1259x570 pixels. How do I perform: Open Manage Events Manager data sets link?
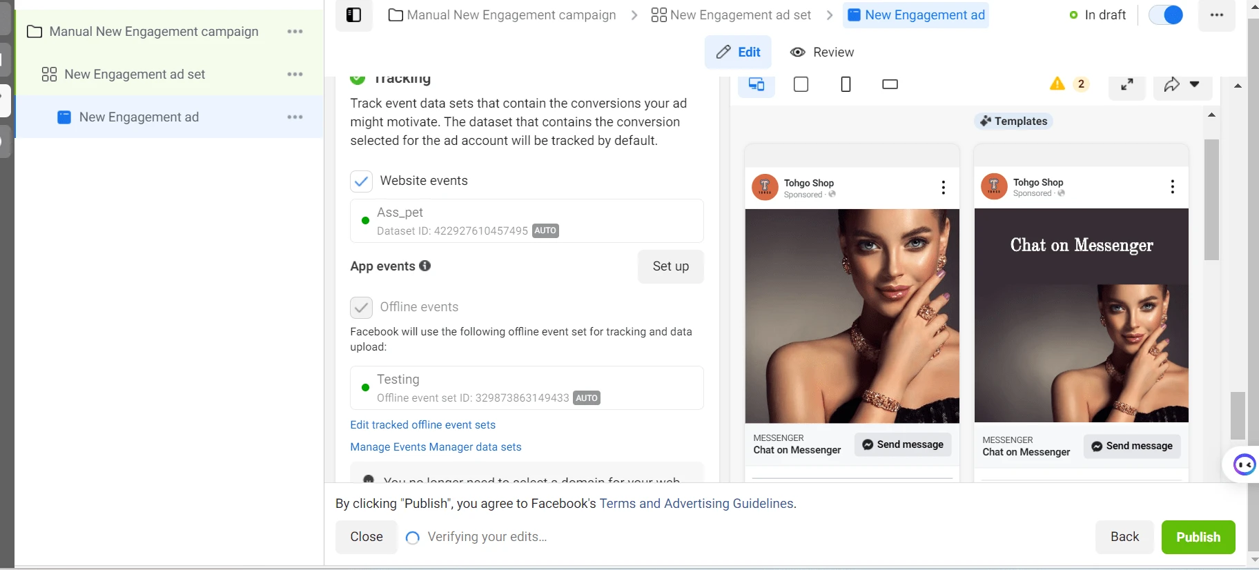pyautogui.click(x=436, y=447)
